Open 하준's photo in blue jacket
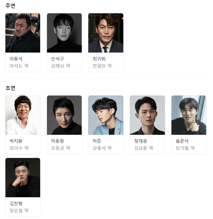This screenshot has height=219, width=213. 106,115
